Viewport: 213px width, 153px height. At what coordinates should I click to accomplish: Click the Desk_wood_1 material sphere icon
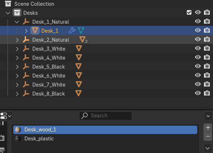(18, 130)
